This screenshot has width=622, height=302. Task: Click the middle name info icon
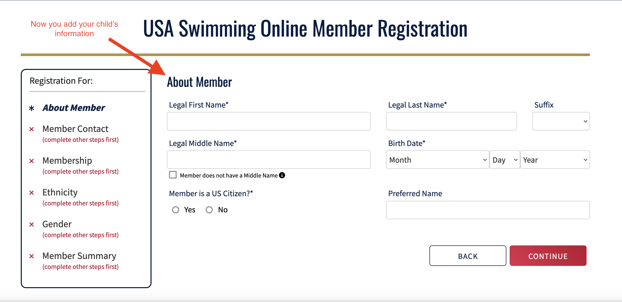pyautogui.click(x=282, y=175)
